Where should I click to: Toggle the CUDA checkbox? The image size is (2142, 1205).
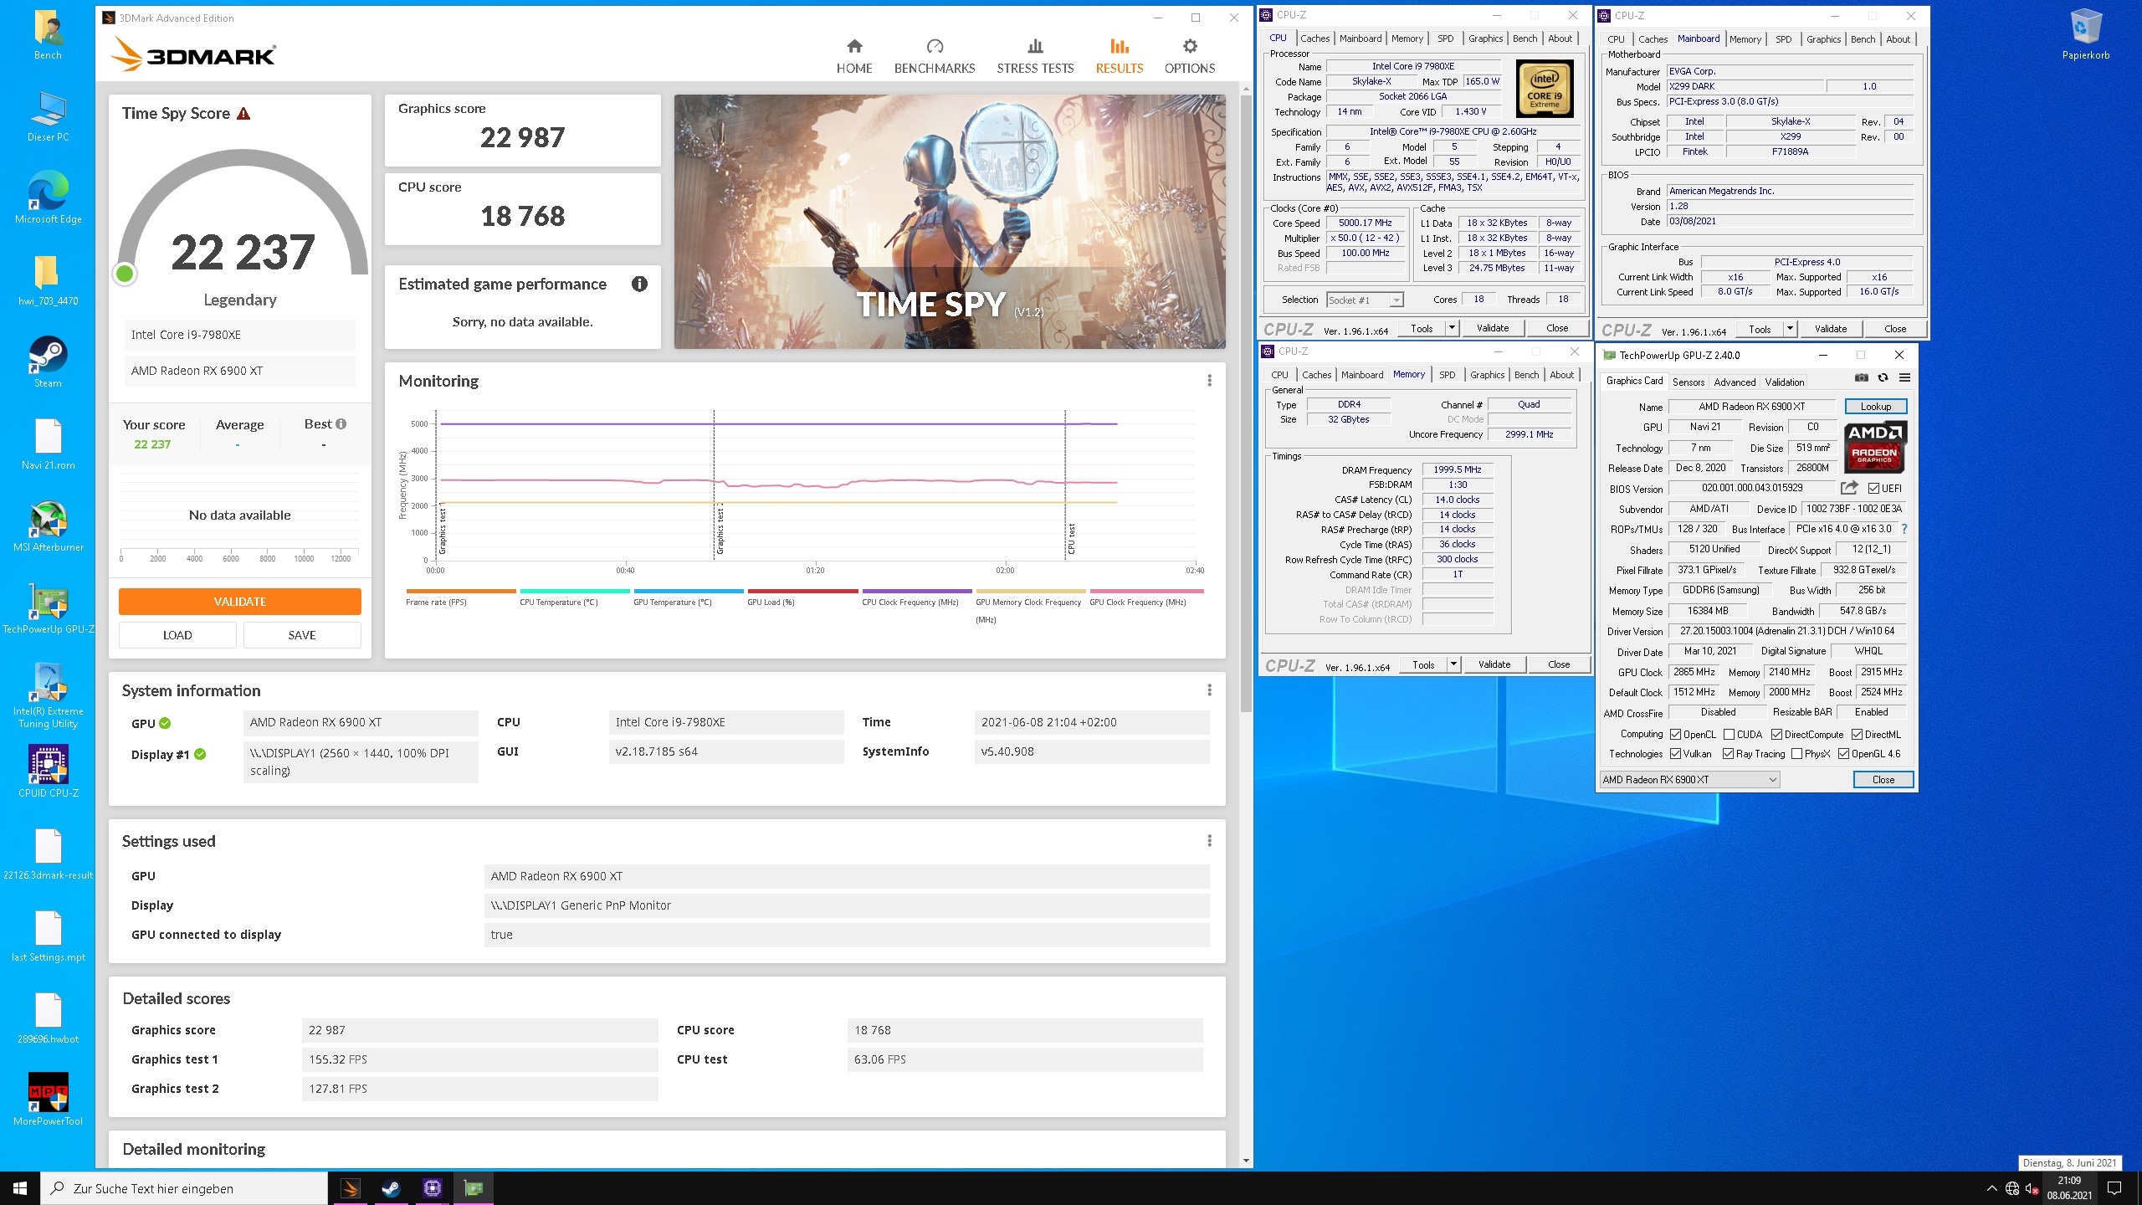point(1729,735)
